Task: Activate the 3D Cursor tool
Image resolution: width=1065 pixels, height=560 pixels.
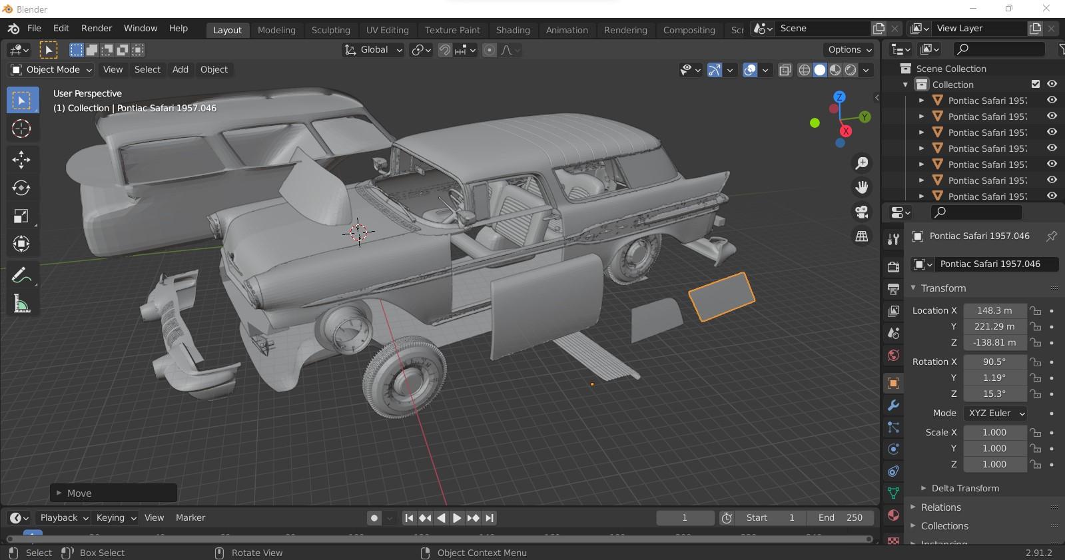Action: point(21,129)
